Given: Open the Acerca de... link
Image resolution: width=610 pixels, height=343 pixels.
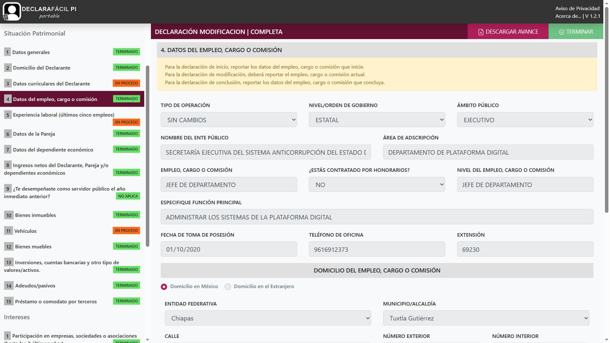Looking at the screenshot, I should coord(568,16).
